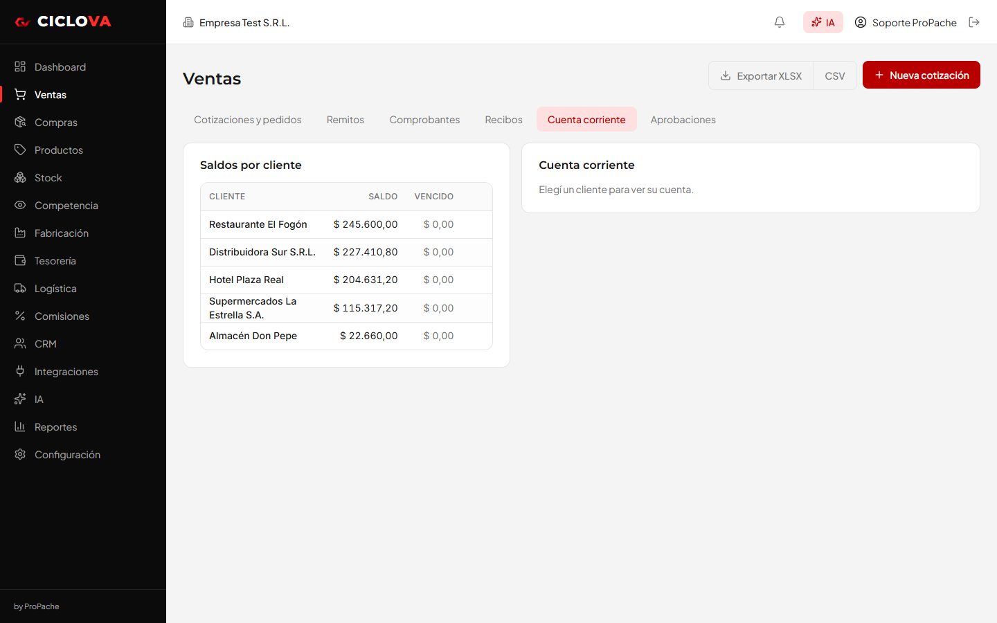Viewport: 997px width, 623px height.
Task: Select client Restaurante El Fogón
Action: pyautogui.click(x=346, y=224)
